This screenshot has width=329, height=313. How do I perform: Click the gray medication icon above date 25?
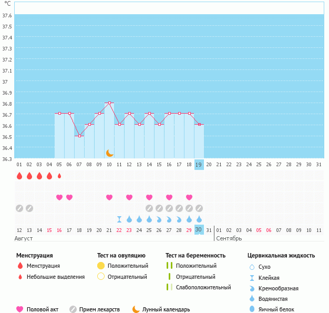(x=149, y=208)
